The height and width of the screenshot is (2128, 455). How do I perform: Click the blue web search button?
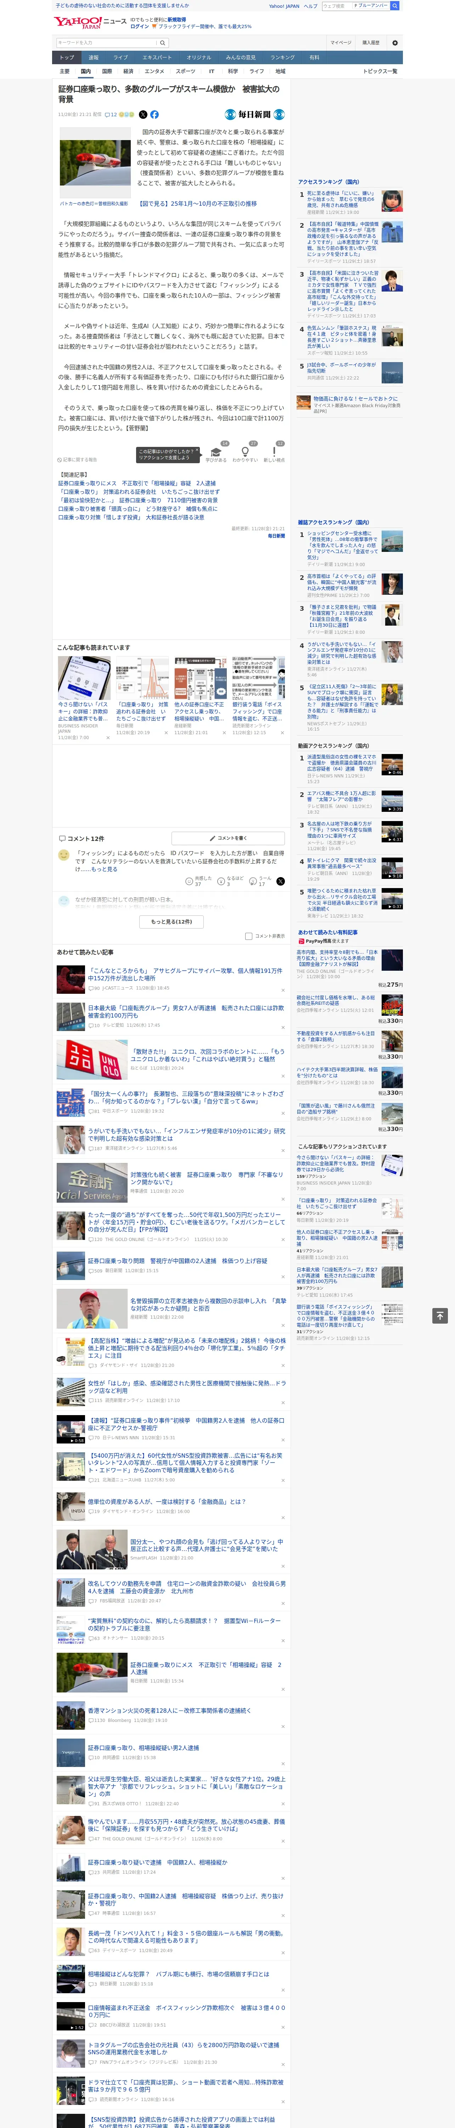click(395, 6)
